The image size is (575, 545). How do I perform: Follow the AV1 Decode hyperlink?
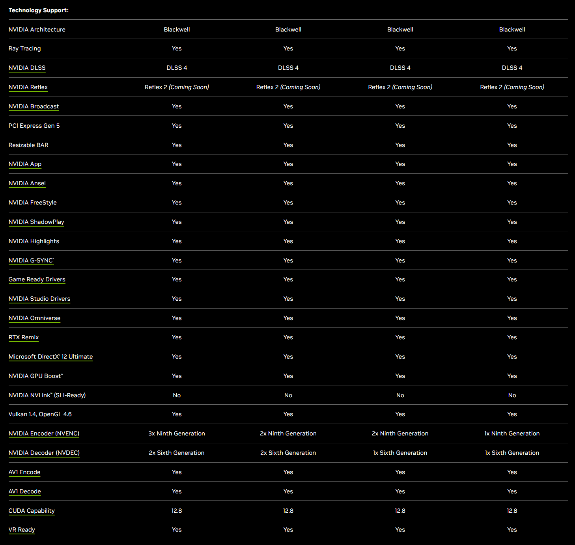pyautogui.click(x=24, y=491)
